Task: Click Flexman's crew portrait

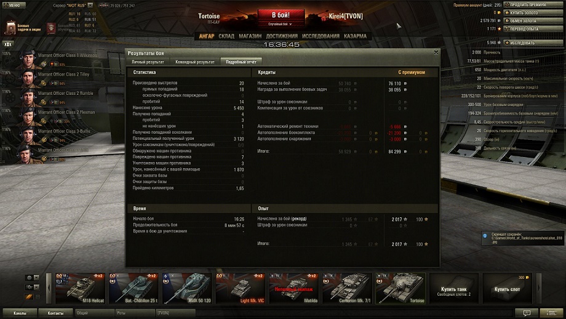Action: pyautogui.click(x=28, y=116)
